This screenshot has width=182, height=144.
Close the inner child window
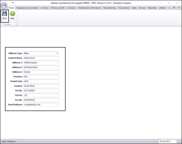[x=179, y=8]
